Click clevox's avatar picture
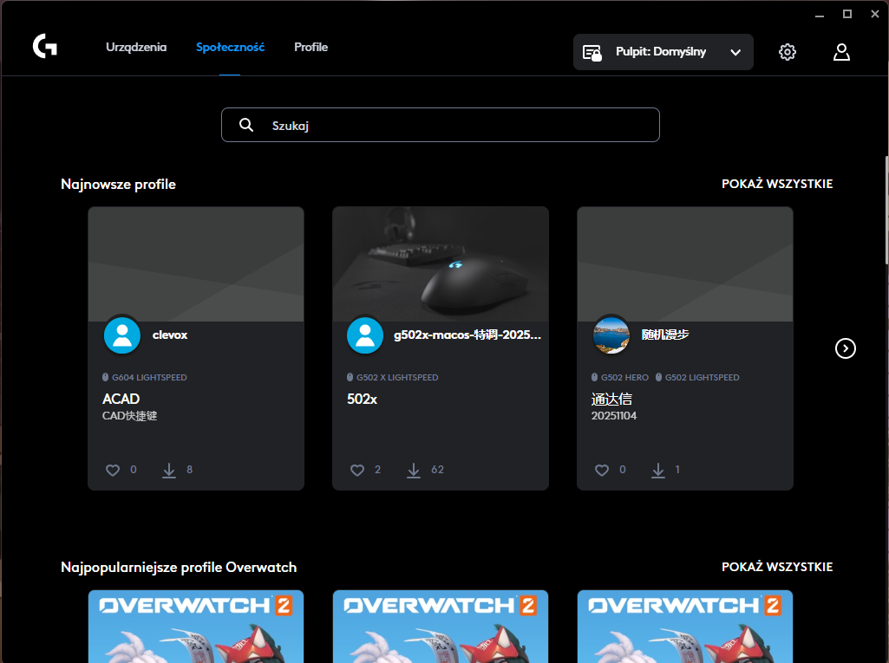This screenshot has width=889, height=663. pos(121,335)
